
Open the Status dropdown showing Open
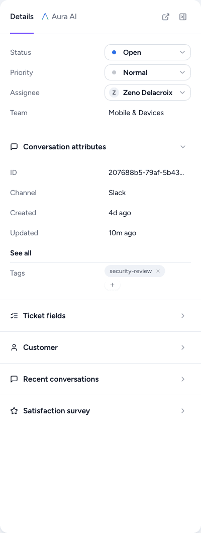pyautogui.click(x=148, y=52)
